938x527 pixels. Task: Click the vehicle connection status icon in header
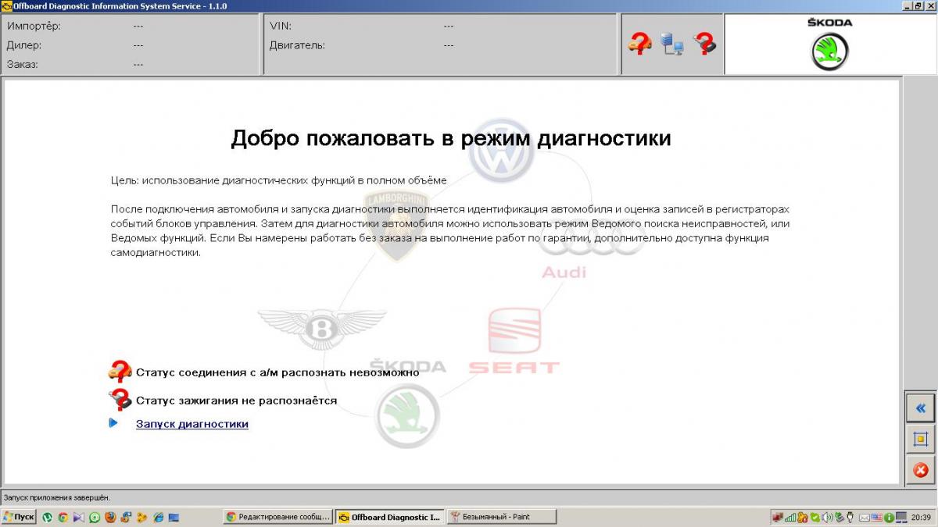(x=640, y=43)
